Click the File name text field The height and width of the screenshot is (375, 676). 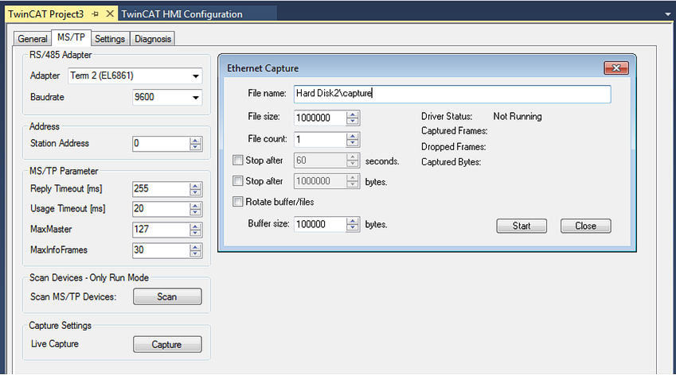click(452, 94)
